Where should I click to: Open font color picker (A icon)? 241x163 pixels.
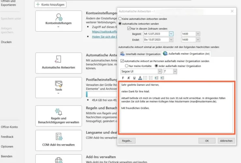point(140,78)
